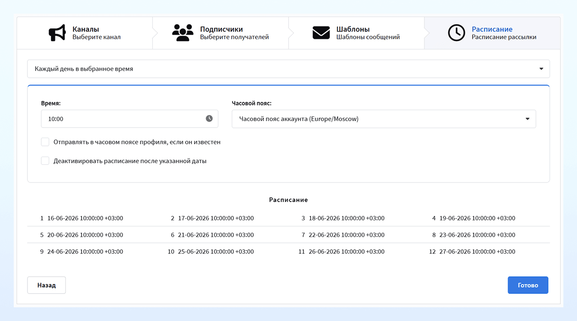The image size is (577, 321).
Task: Click 'Выберите получателей' subtitle text
Action: [234, 37]
